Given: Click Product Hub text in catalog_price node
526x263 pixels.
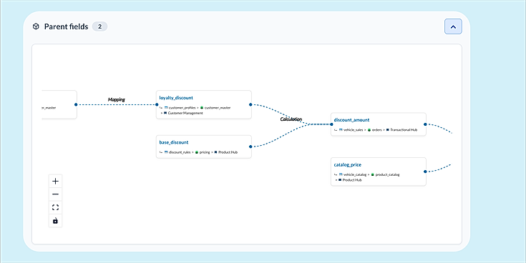Looking at the screenshot, I should [352, 180].
